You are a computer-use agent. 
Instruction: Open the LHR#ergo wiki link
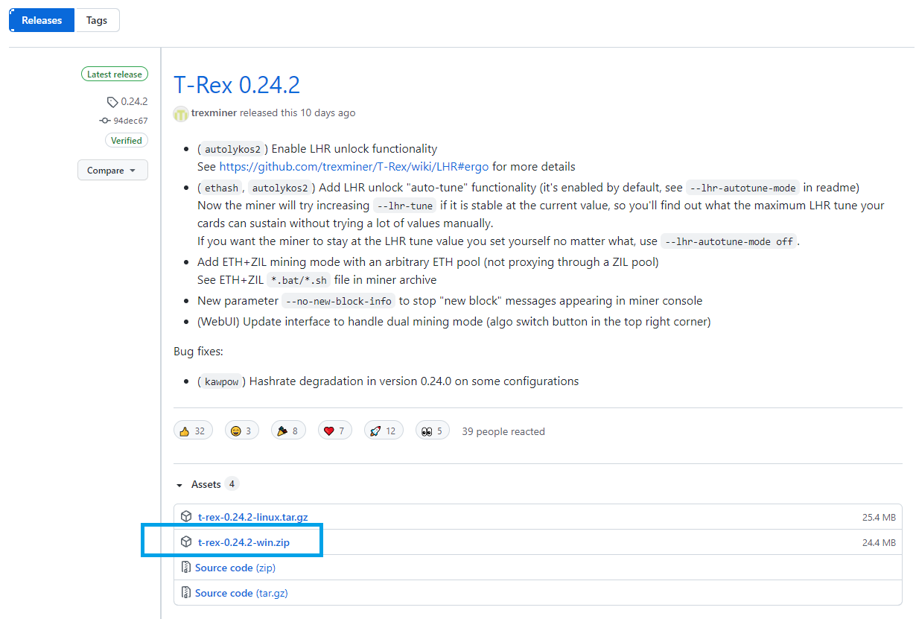(354, 167)
